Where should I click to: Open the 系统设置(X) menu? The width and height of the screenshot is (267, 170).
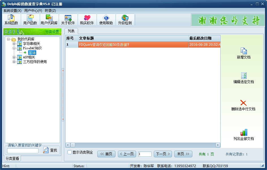tap(12, 11)
